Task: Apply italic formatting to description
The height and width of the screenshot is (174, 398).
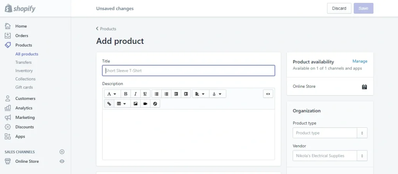Action: pos(135,94)
